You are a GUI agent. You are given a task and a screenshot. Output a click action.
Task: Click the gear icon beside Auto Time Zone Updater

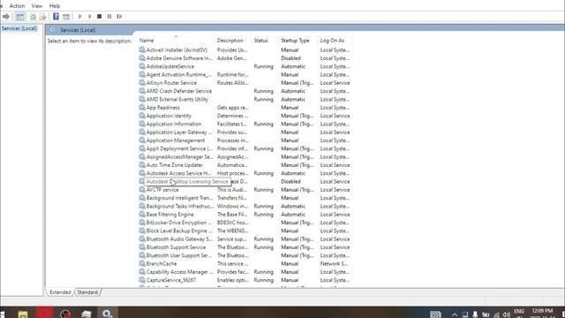pos(142,165)
